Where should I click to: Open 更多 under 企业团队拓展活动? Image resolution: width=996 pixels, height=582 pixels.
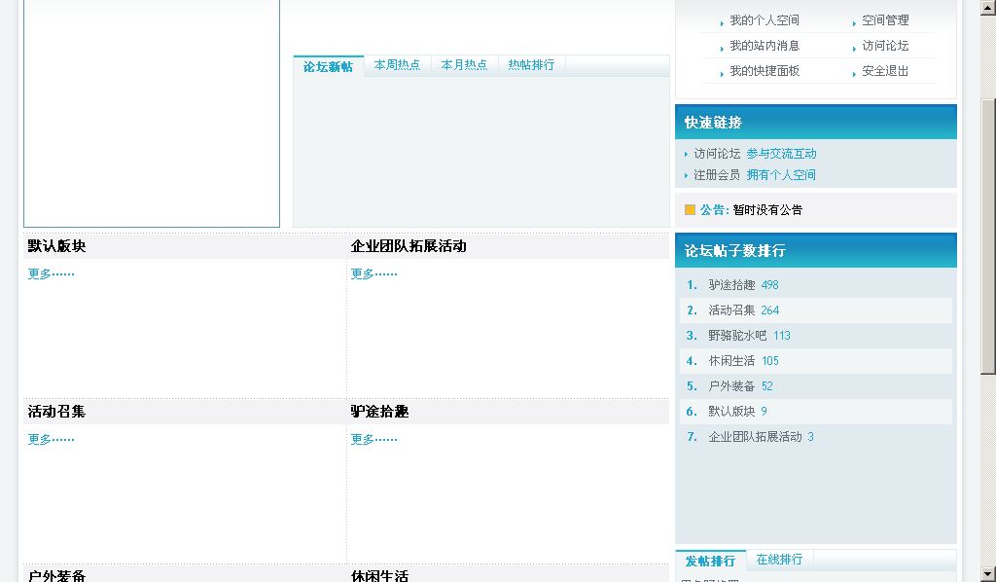(373, 273)
